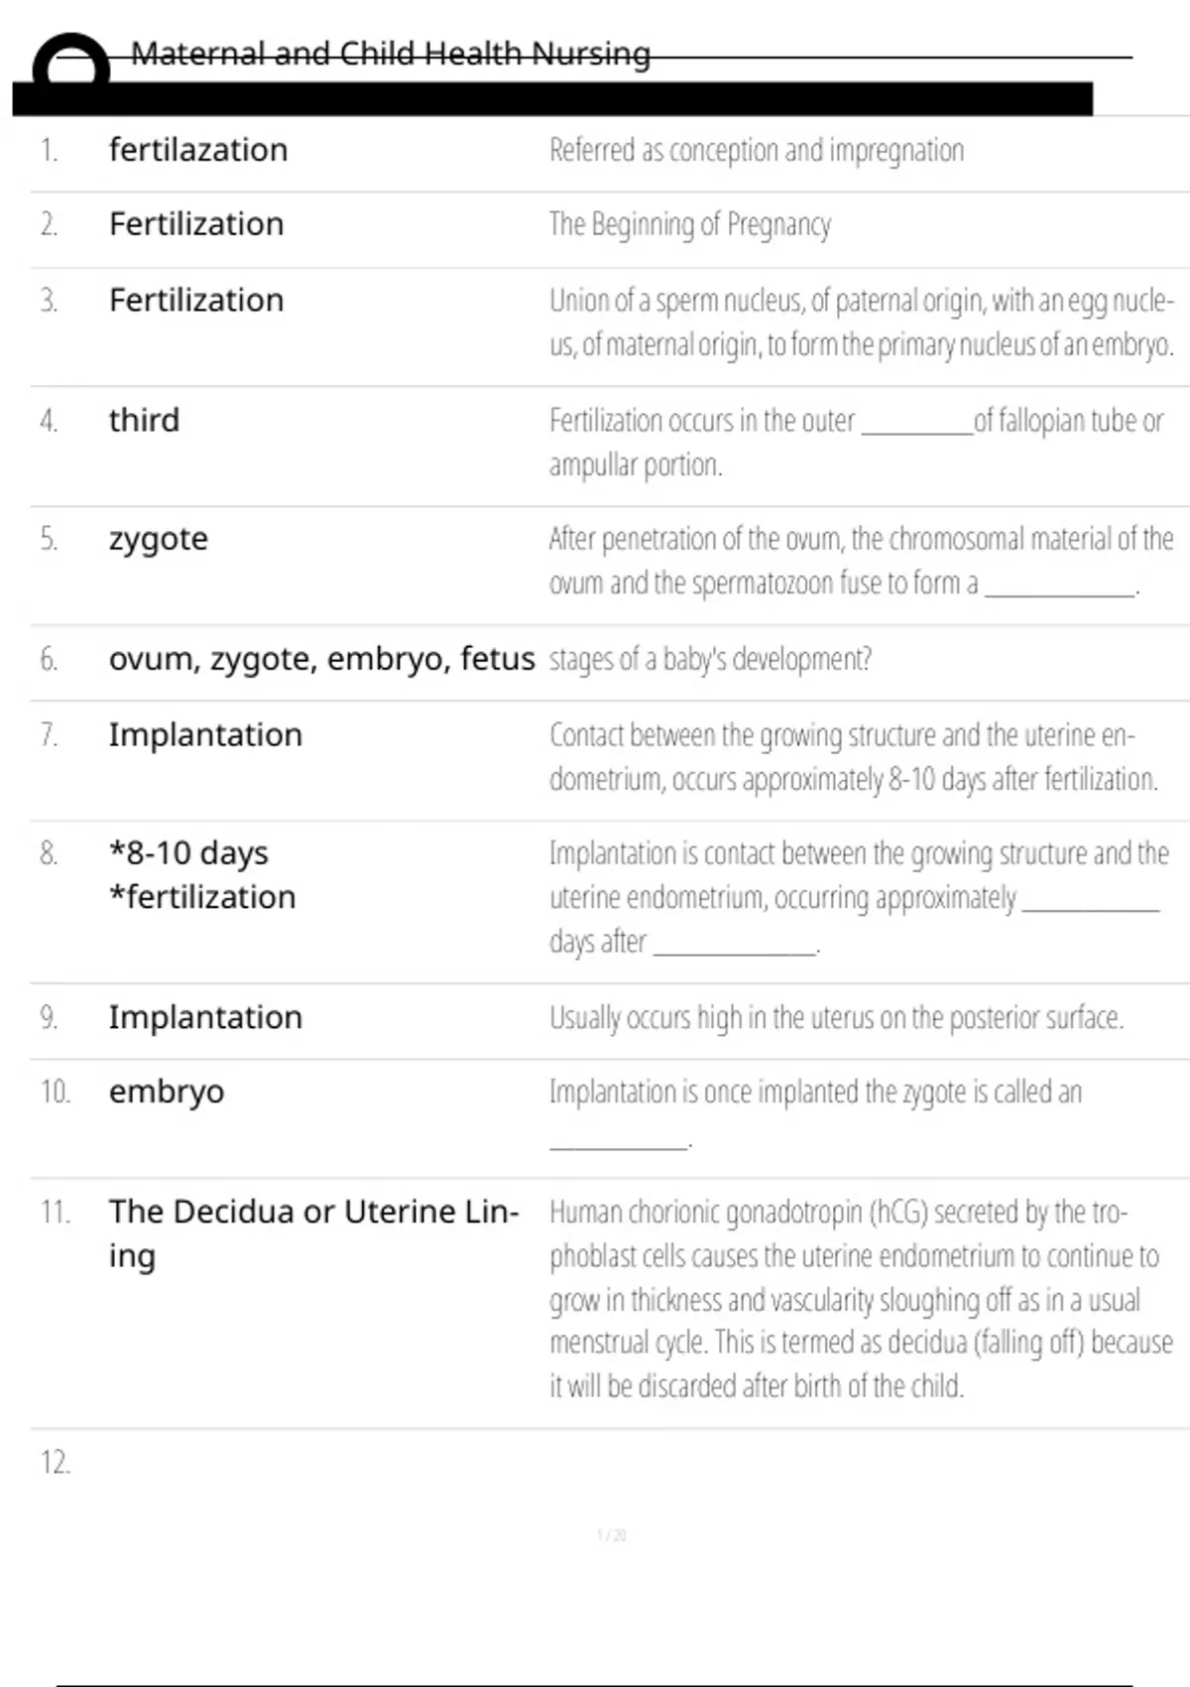Click 'Referred as conception and impregnation' definition
The height and width of the screenshot is (1687, 1190).
757,150
